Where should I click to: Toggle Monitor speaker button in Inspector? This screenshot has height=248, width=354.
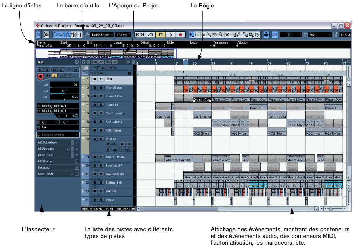pos(47,76)
